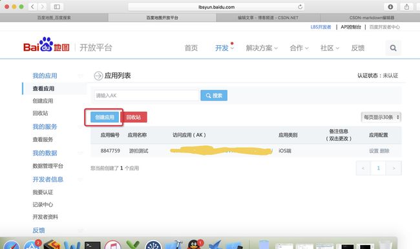This screenshot has width=420, height=249.
Task: Open 记录中心 in the sidebar
Action: [x=43, y=204]
